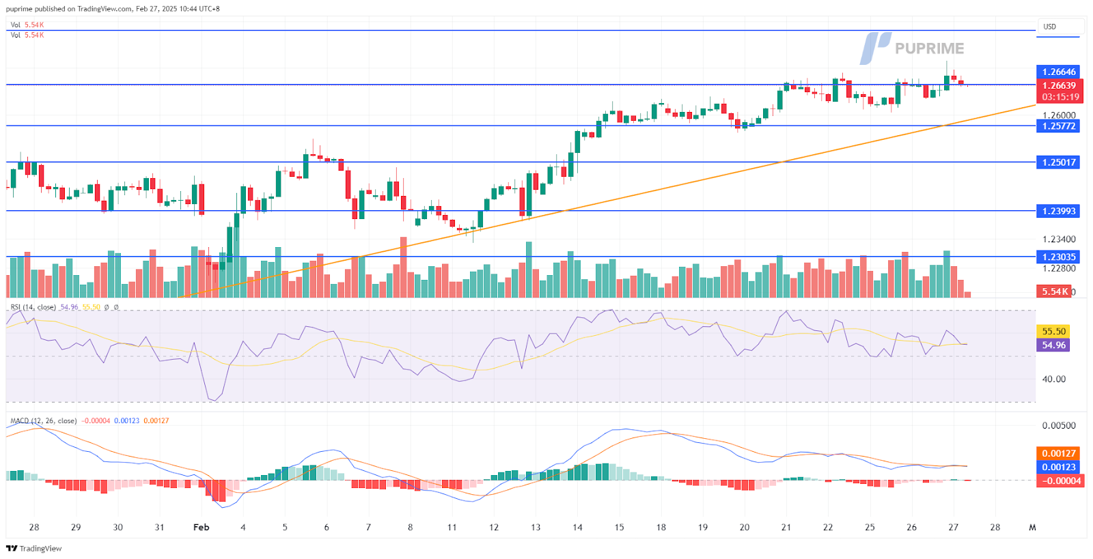Click the 14 date on the time axis
1093x559 pixels.
577,527
